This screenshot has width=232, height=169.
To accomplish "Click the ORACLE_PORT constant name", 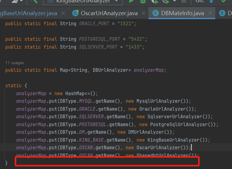I will [x=95, y=23].
